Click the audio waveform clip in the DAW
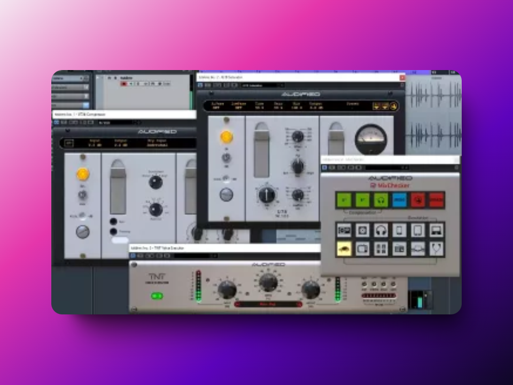 [433, 115]
